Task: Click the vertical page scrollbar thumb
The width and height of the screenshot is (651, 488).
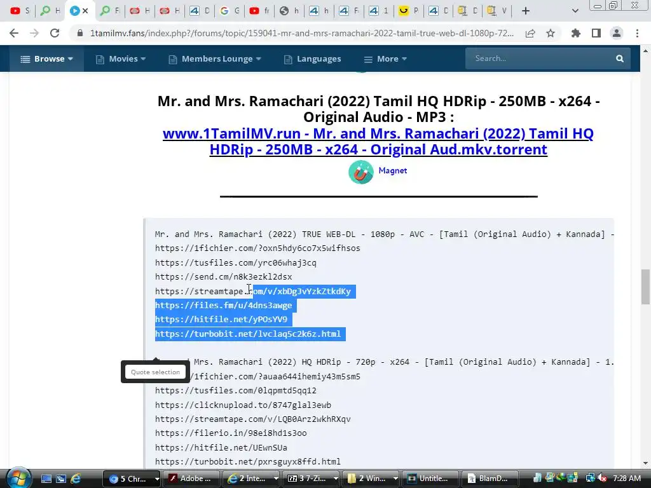Action: click(645, 287)
